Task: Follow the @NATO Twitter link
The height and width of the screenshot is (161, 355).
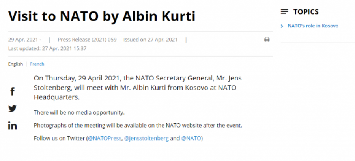Action: coord(191,138)
